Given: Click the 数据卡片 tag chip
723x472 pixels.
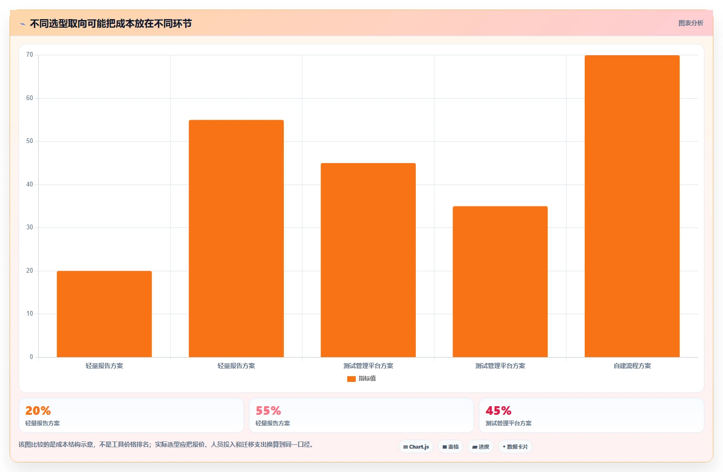Looking at the screenshot, I should tap(515, 447).
